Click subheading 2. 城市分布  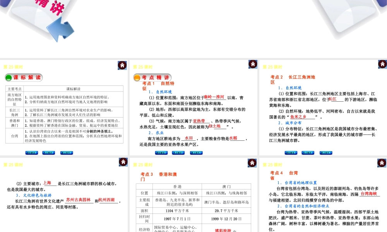(290, 123)
